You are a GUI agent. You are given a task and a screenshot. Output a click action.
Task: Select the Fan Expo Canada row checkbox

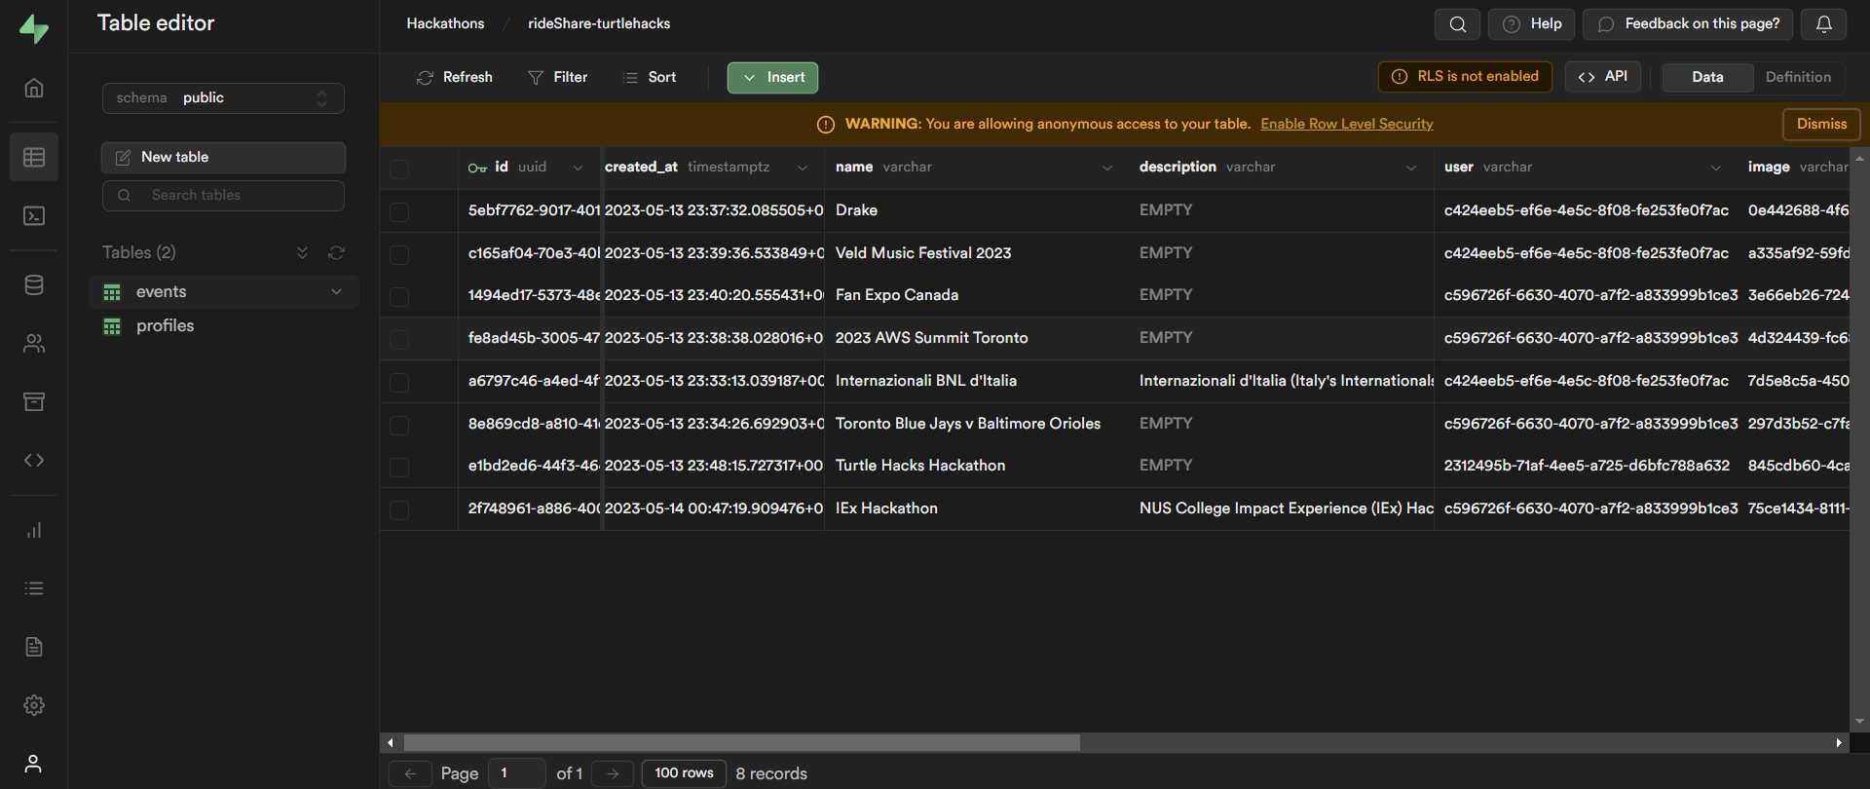point(399,296)
